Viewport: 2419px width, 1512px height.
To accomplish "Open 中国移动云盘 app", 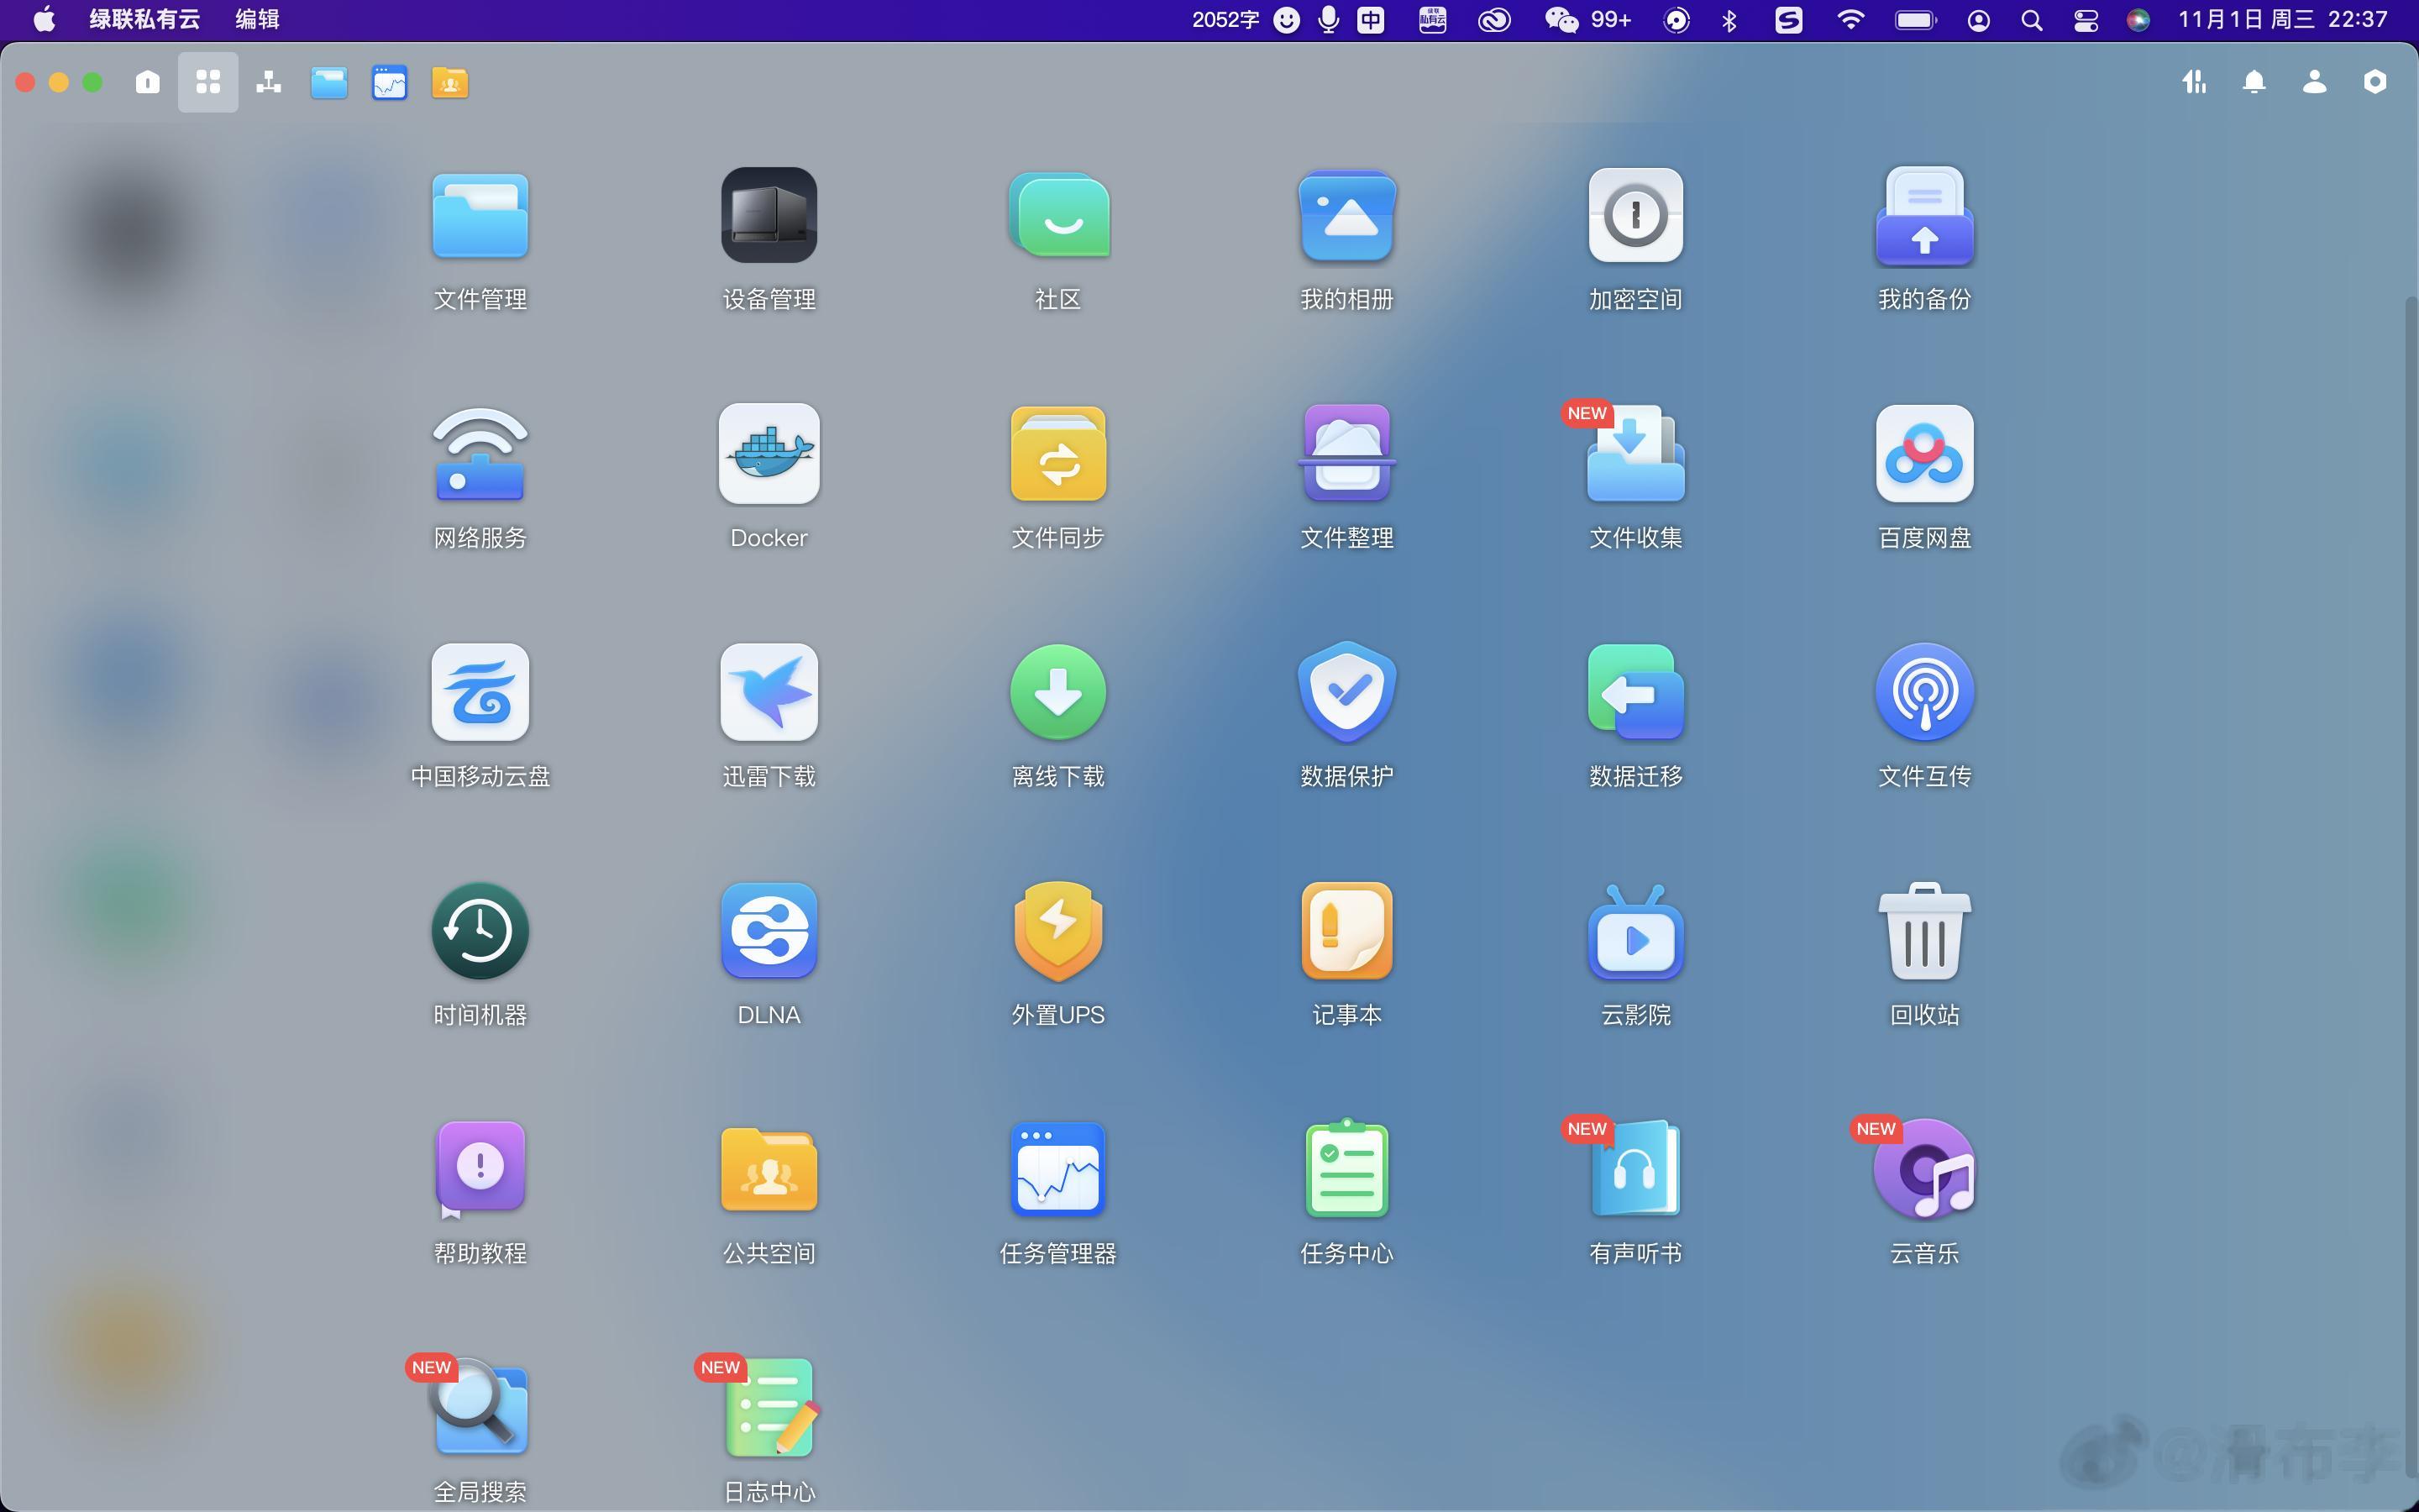I will tap(480, 692).
